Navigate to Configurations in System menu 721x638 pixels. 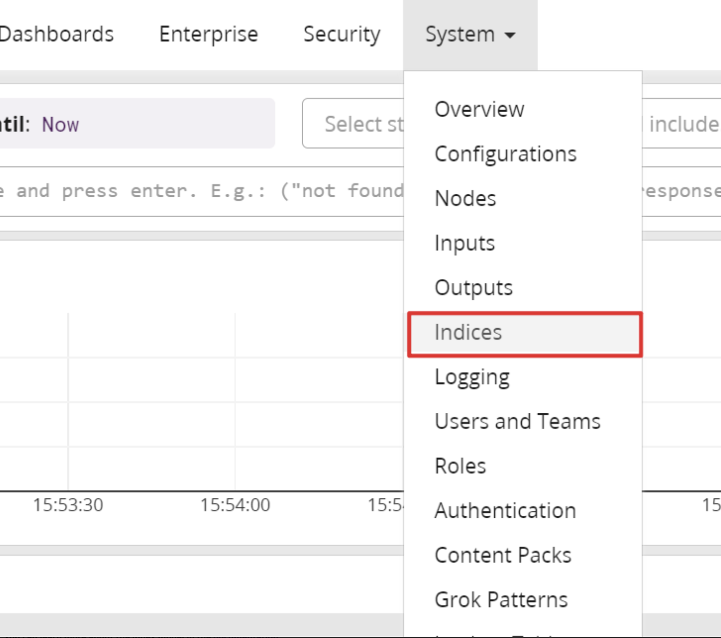tap(506, 154)
